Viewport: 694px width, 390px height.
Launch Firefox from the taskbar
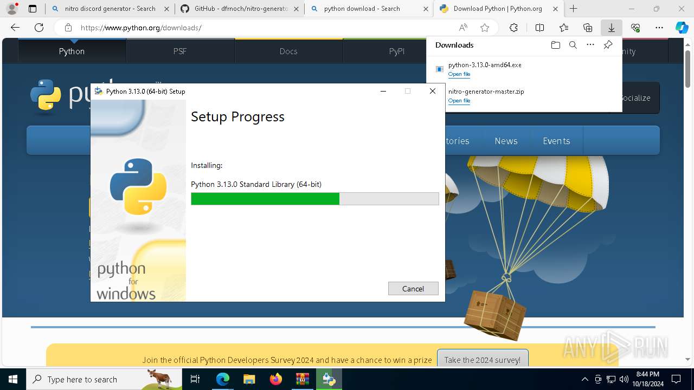click(276, 379)
